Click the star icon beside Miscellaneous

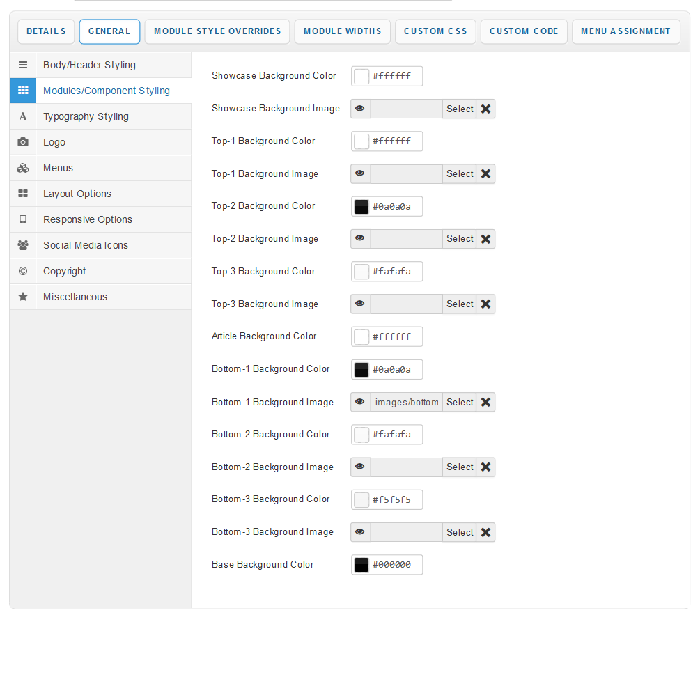point(23,297)
